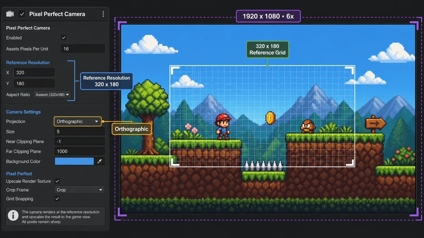Open the Aspect Ratio dropdown
Screen dimensions: 424x238
pos(52,95)
